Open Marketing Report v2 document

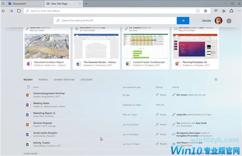(44, 113)
